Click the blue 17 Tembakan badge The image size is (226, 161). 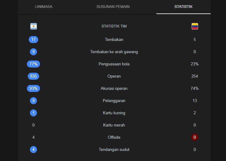coord(33,39)
